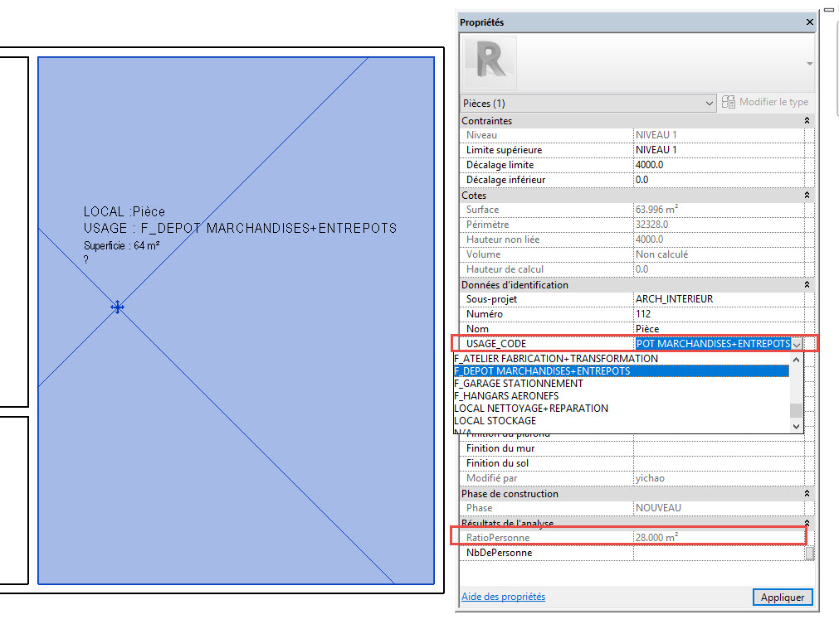Viewport: 839px width, 629px height.
Task: Click the Phase value NOUVEAU
Action: click(719, 508)
